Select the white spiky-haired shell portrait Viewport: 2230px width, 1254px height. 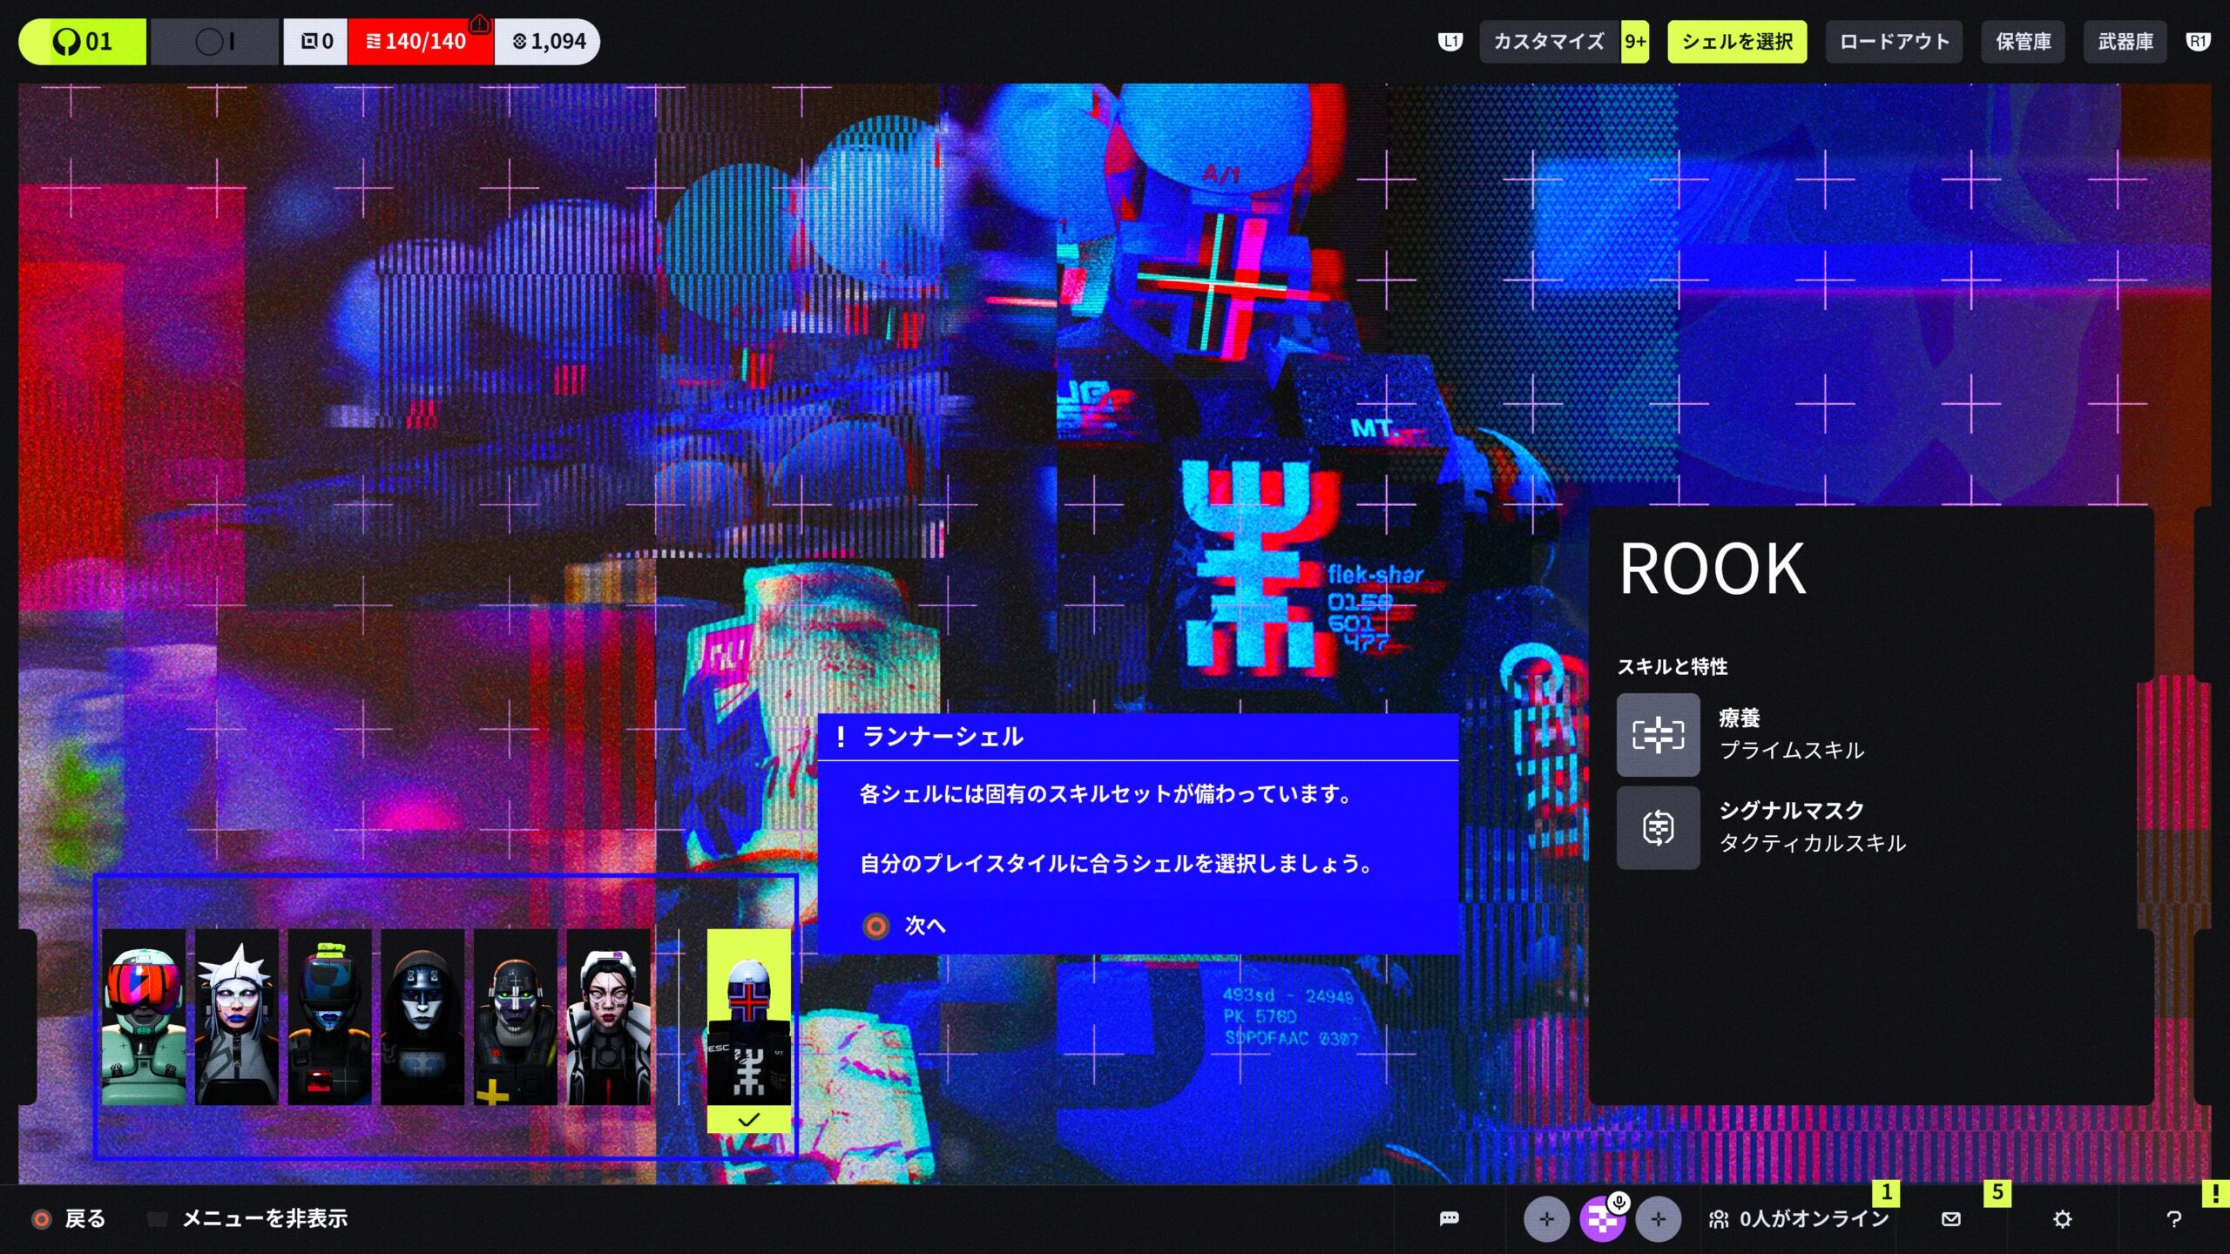[237, 1016]
